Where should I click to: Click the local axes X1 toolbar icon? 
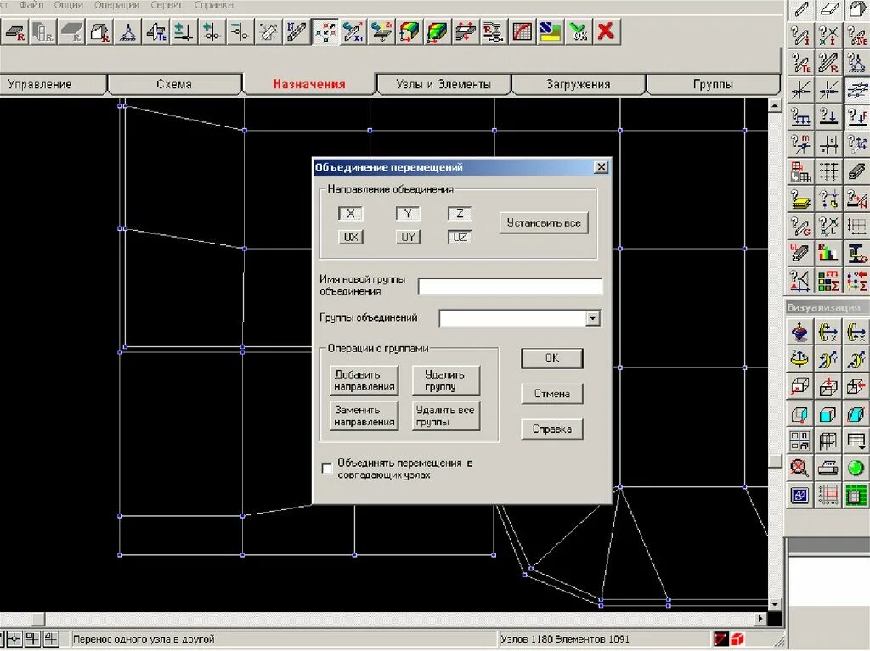pos(353,32)
